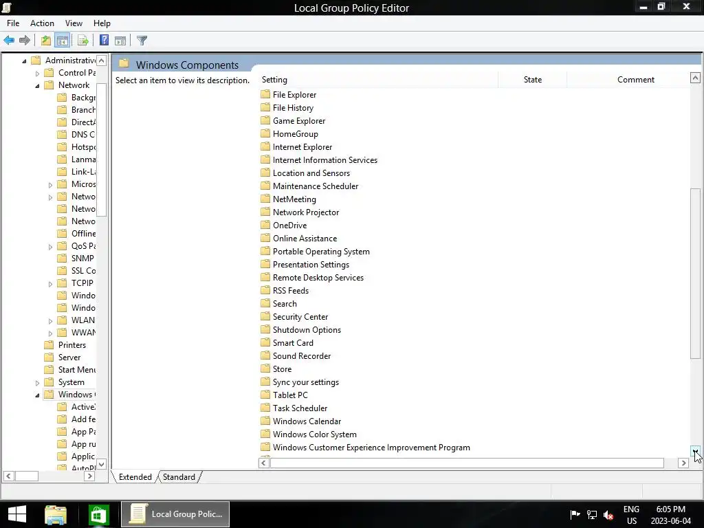Select Sync your settings folder
Image resolution: width=704 pixels, height=528 pixels.
tap(306, 382)
